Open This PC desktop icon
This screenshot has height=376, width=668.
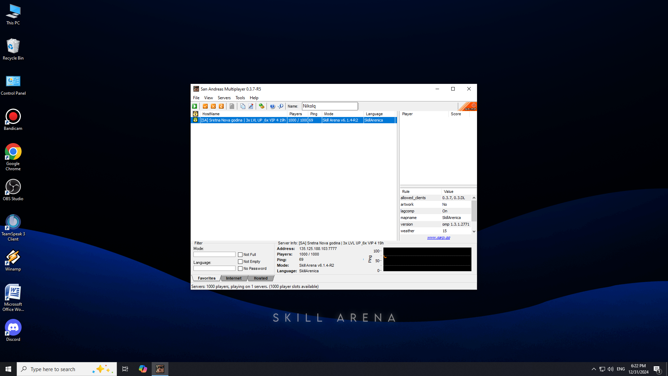coord(13,15)
